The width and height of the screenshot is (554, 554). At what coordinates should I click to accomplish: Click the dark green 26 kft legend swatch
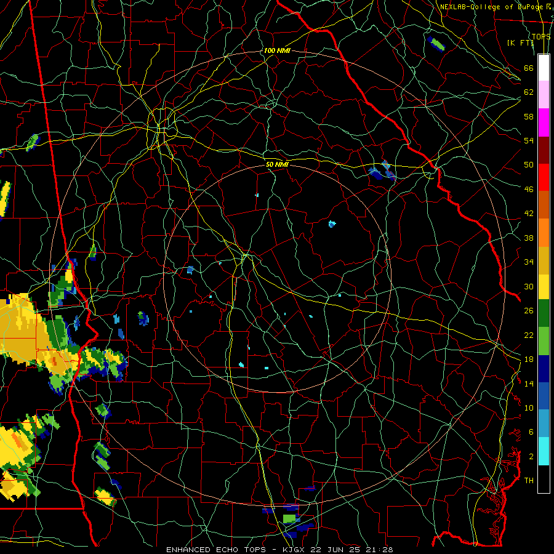tap(544, 313)
